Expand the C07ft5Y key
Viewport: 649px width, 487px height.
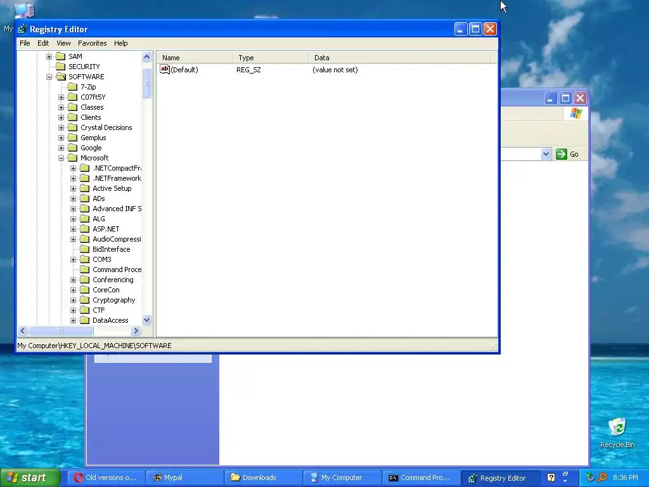click(x=61, y=97)
